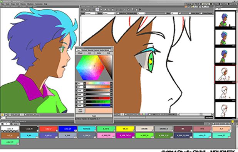Toggle the RGB button in Style Editor
238x152 pixels.
click(x=109, y=53)
